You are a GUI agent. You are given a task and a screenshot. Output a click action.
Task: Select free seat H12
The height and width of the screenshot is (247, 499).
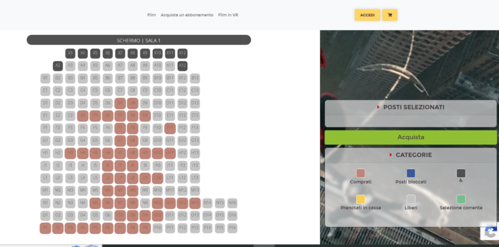(182, 153)
